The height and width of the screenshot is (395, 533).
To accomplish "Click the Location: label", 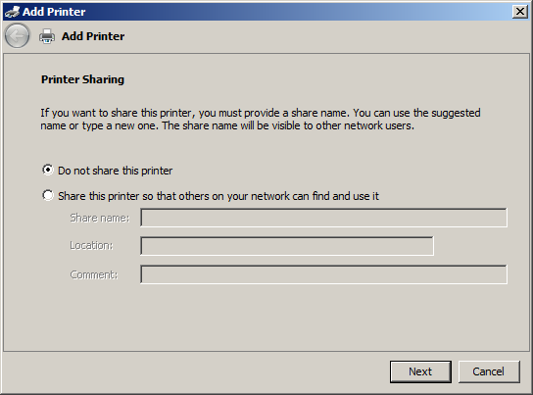I will pyautogui.click(x=91, y=245).
